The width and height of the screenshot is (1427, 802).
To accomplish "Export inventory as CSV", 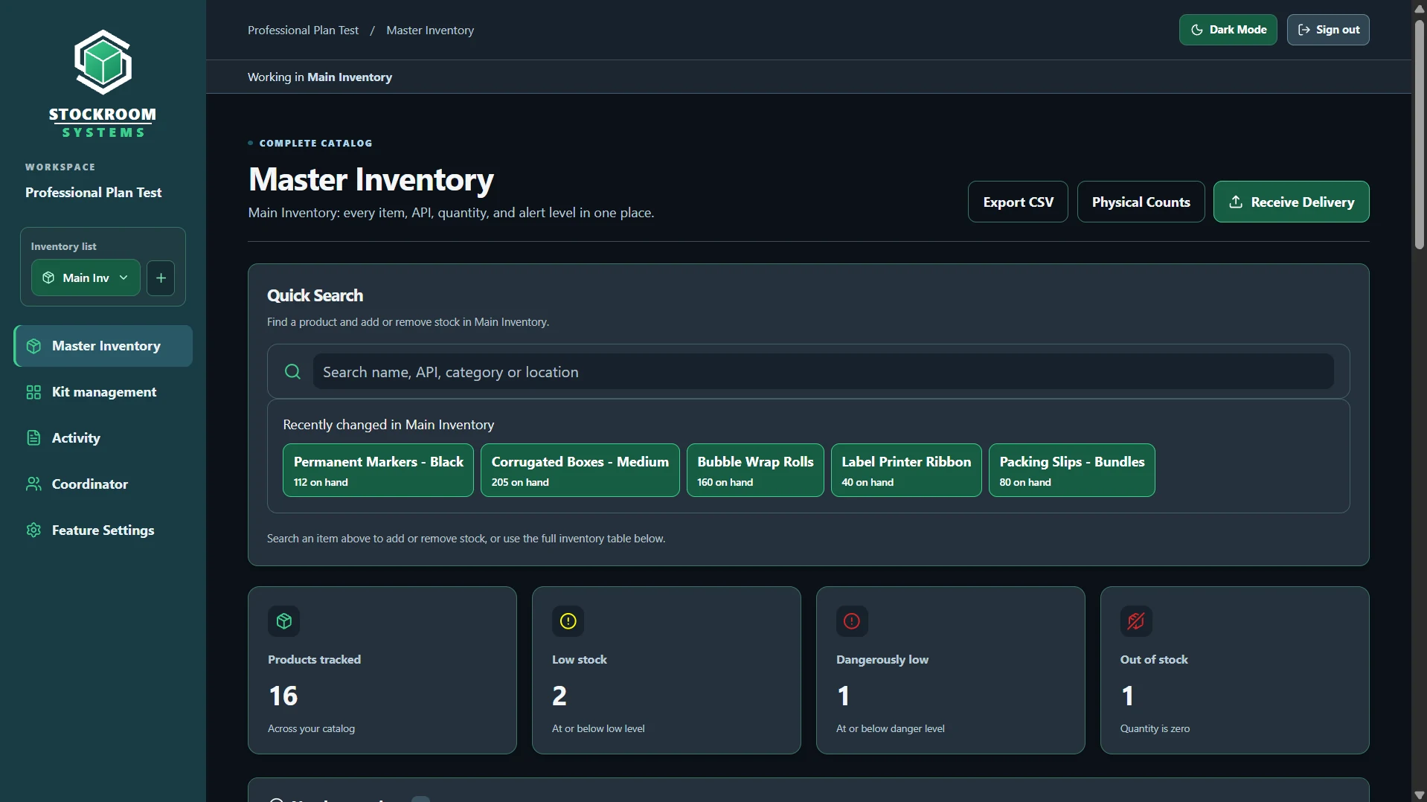I will click(x=1018, y=202).
